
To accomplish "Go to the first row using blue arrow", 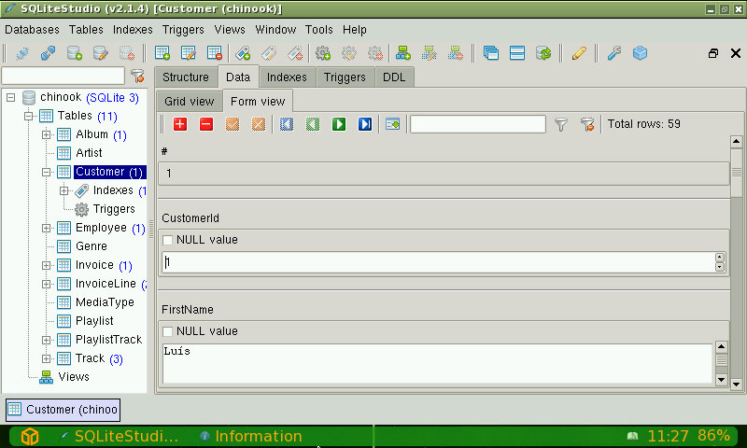I will point(287,124).
